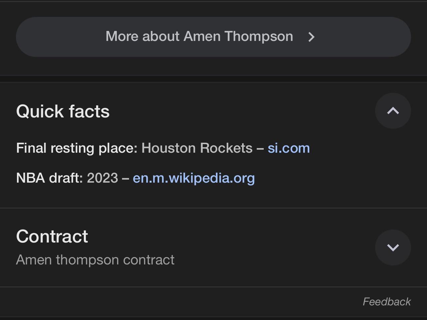Click the dash before en.m.wikipedia.org
The width and height of the screenshot is (427, 320).
point(125,178)
